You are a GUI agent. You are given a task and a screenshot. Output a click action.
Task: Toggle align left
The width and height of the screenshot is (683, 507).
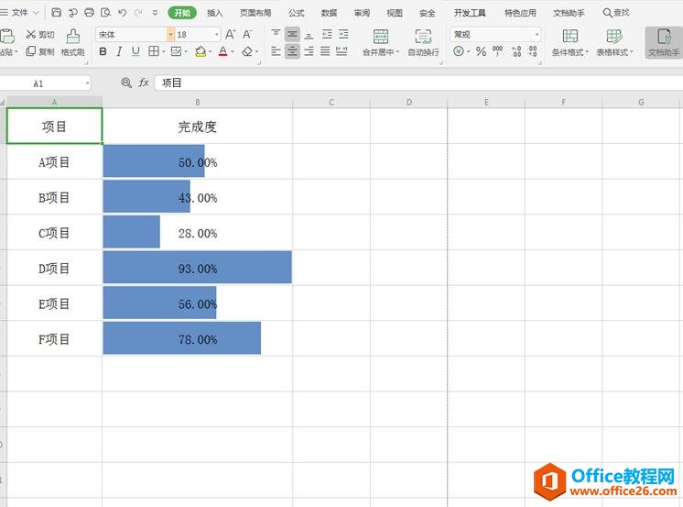click(276, 51)
